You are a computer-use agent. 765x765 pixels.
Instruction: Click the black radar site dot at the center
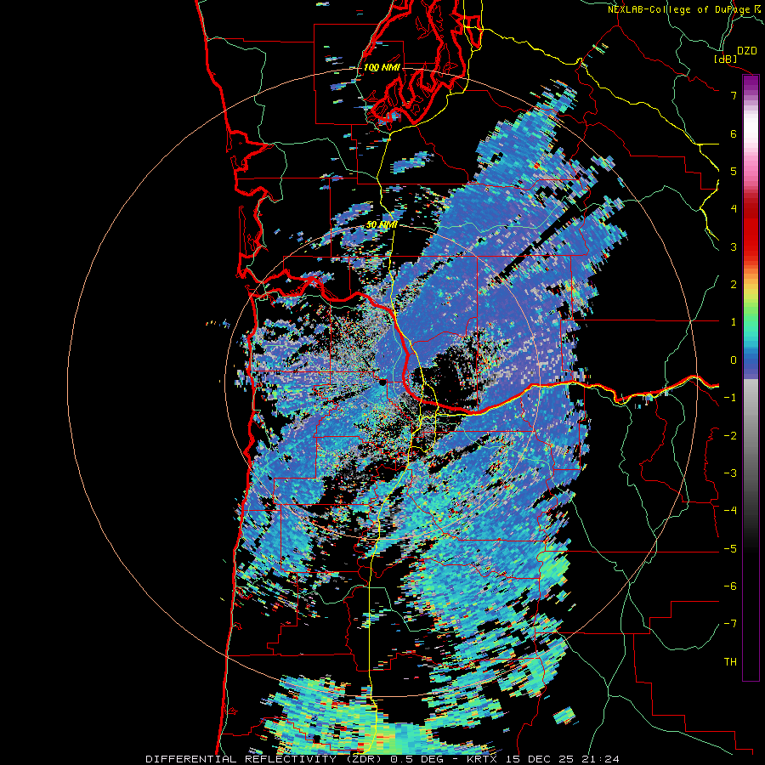[383, 382]
